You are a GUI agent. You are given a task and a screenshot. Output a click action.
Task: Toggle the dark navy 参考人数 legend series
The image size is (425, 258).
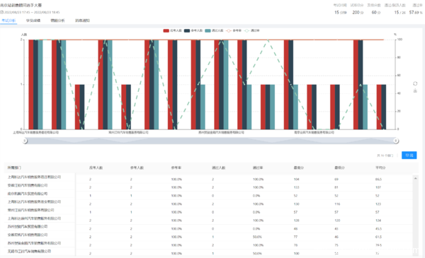[193, 30]
